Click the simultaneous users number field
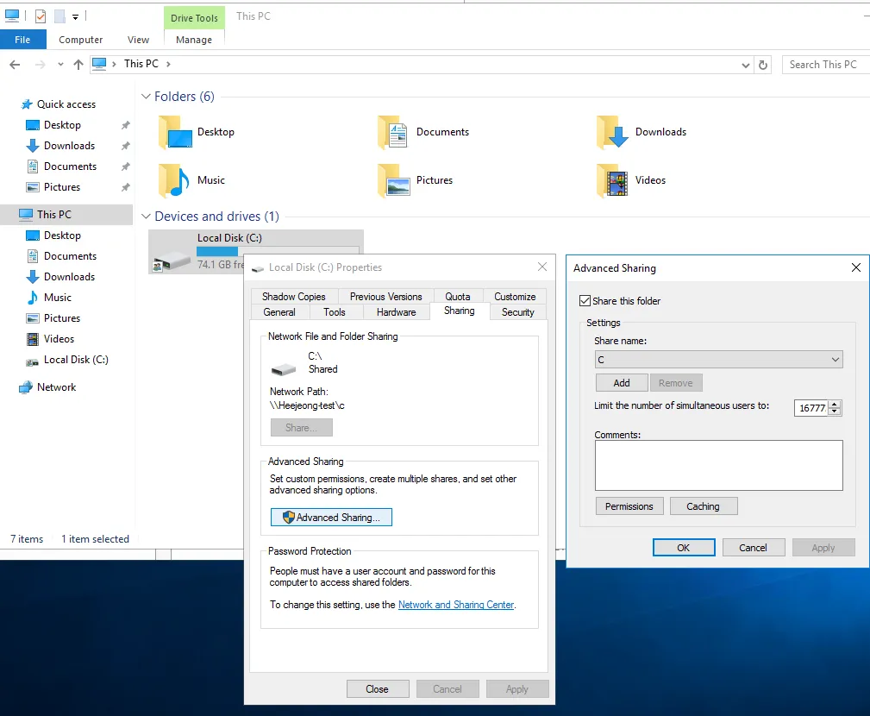Viewport: 870px width, 716px height. click(811, 408)
